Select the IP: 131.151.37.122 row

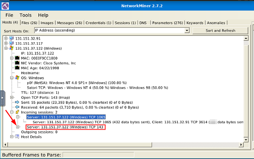(38, 53)
